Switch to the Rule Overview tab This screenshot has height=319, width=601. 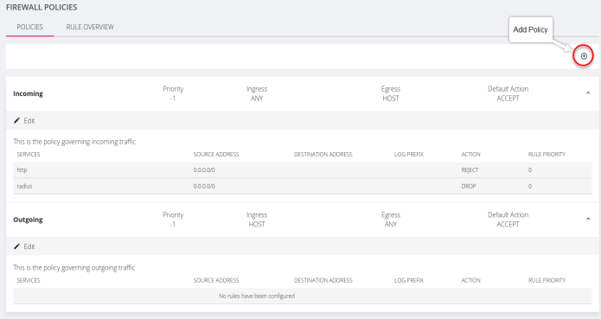pyautogui.click(x=90, y=27)
